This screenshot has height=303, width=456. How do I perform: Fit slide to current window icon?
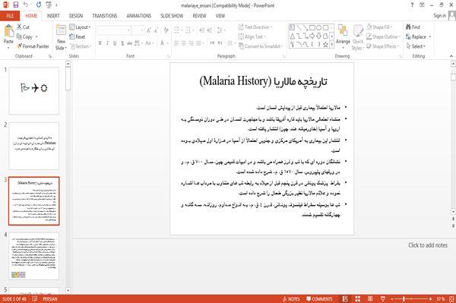(x=452, y=299)
